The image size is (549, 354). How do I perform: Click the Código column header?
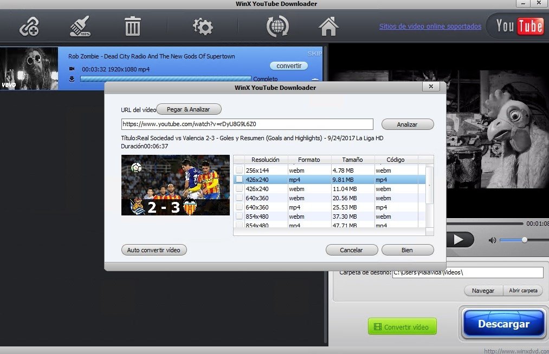[396, 160]
